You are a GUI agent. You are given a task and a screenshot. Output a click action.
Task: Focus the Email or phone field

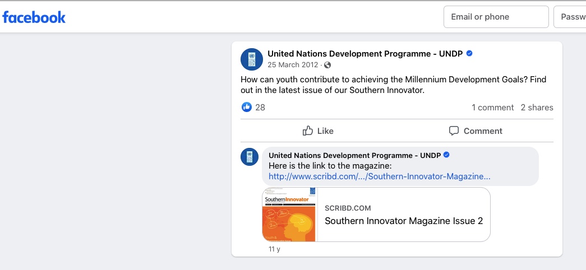point(496,17)
